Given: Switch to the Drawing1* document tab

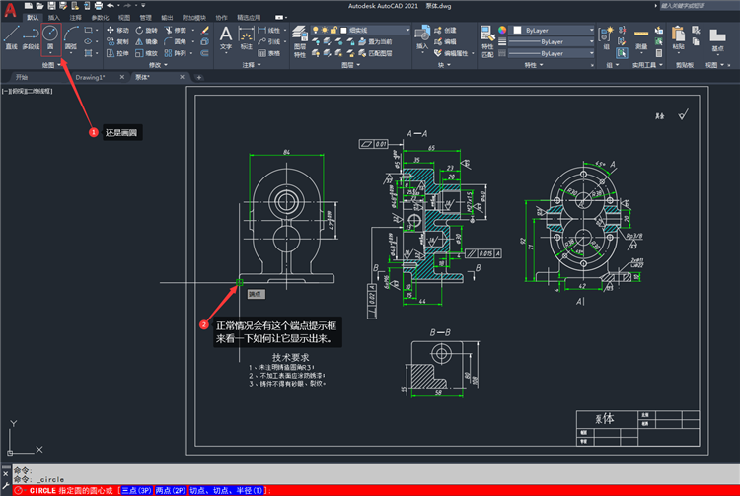Looking at the screenshot, I should (x=90, y=77).
